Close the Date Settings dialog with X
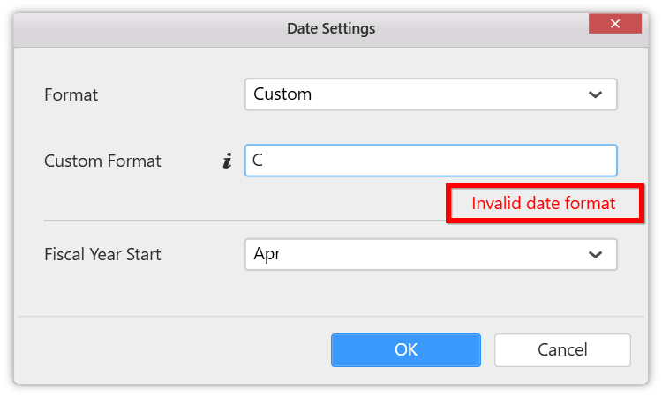The image size is (662, 397). pos(614,24)
